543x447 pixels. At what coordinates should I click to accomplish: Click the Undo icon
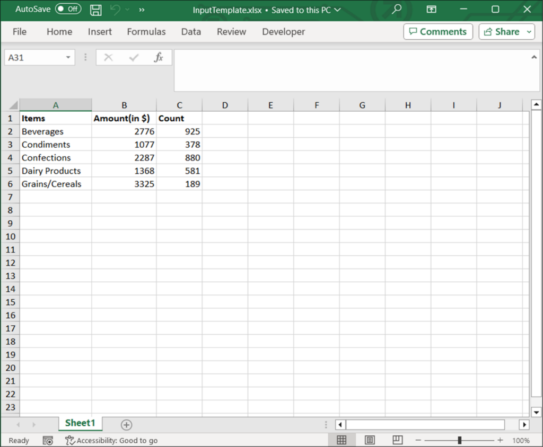[x=116, y=10]
